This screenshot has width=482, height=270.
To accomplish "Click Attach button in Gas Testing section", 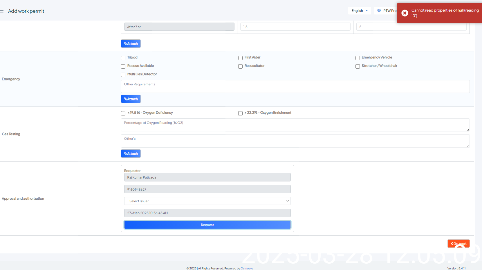I will tap(131, 154).
